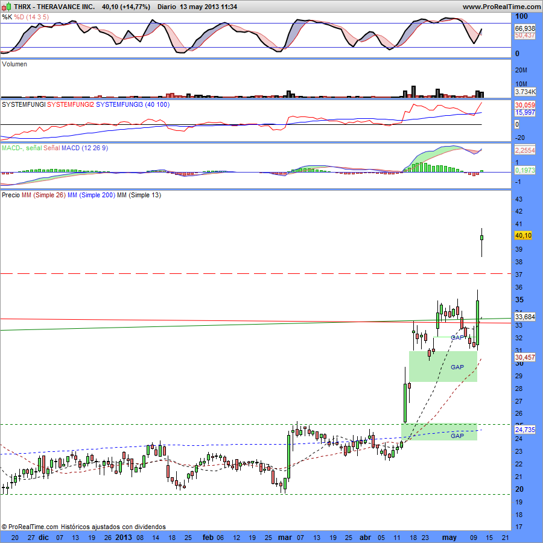The width and height of the screenshot is (543, 543).
Task: Click the latest candlestick near 40
Action: [x=481, y=238]
